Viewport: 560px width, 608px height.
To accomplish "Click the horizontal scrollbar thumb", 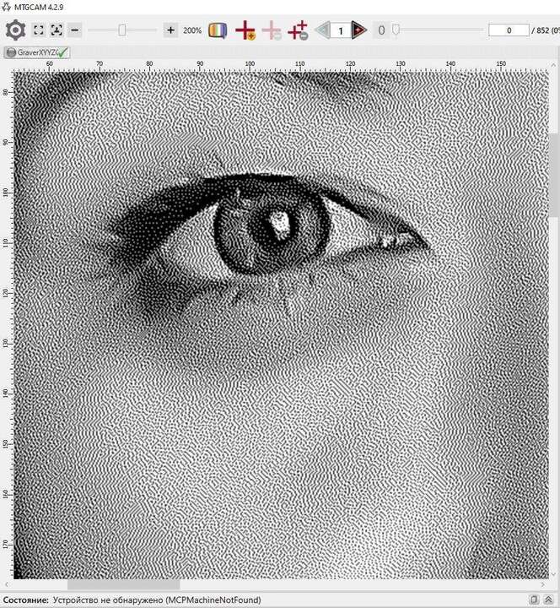I will pyautogui.click(x=123, y=584).
